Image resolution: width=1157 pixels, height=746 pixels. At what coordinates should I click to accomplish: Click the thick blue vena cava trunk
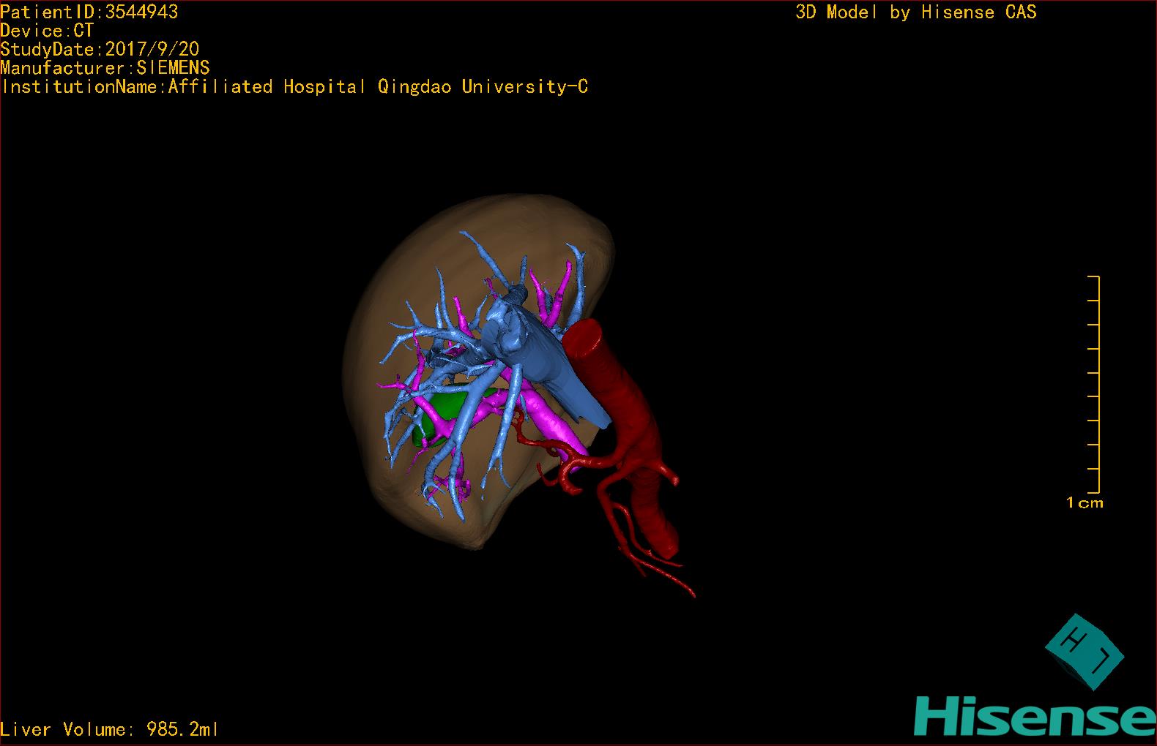(546, 358)
